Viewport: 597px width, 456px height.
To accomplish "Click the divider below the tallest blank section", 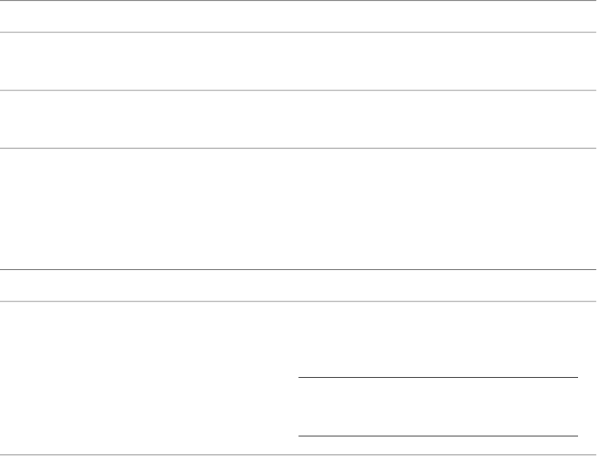I will [298, 270].
